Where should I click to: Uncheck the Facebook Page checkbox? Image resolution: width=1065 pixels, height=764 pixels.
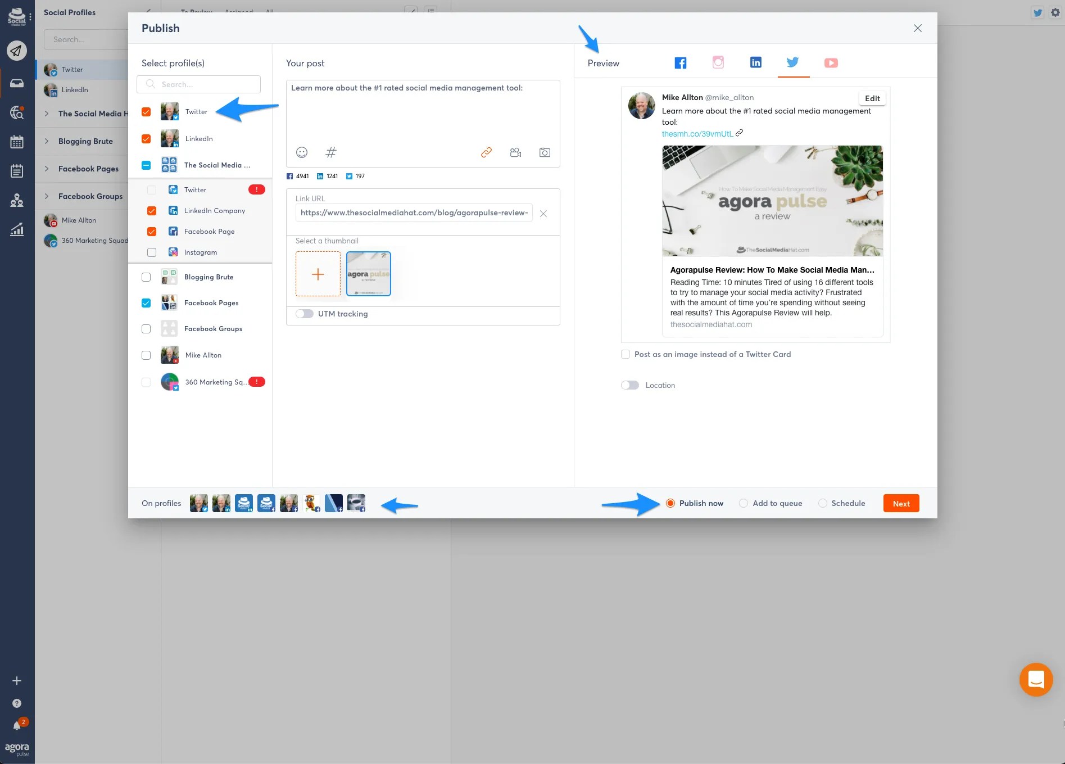coord(152,232)
